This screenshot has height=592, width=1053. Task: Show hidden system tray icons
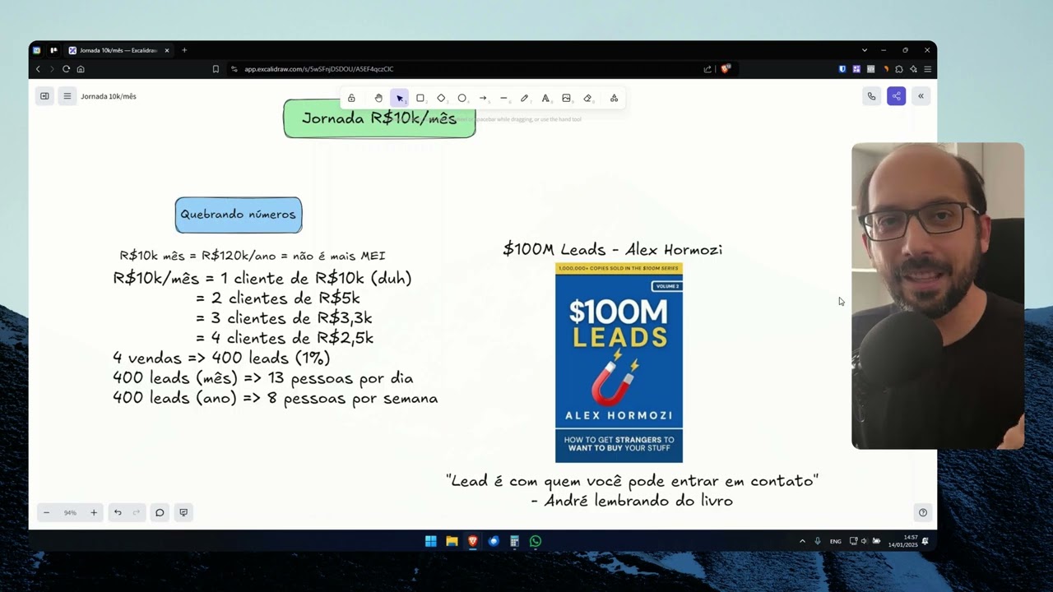[x=802, y=541]
